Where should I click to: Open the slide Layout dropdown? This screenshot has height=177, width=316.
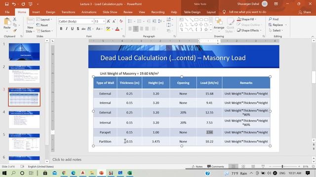pos(44,20)
